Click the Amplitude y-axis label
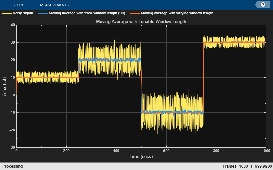 coord(5,86)
